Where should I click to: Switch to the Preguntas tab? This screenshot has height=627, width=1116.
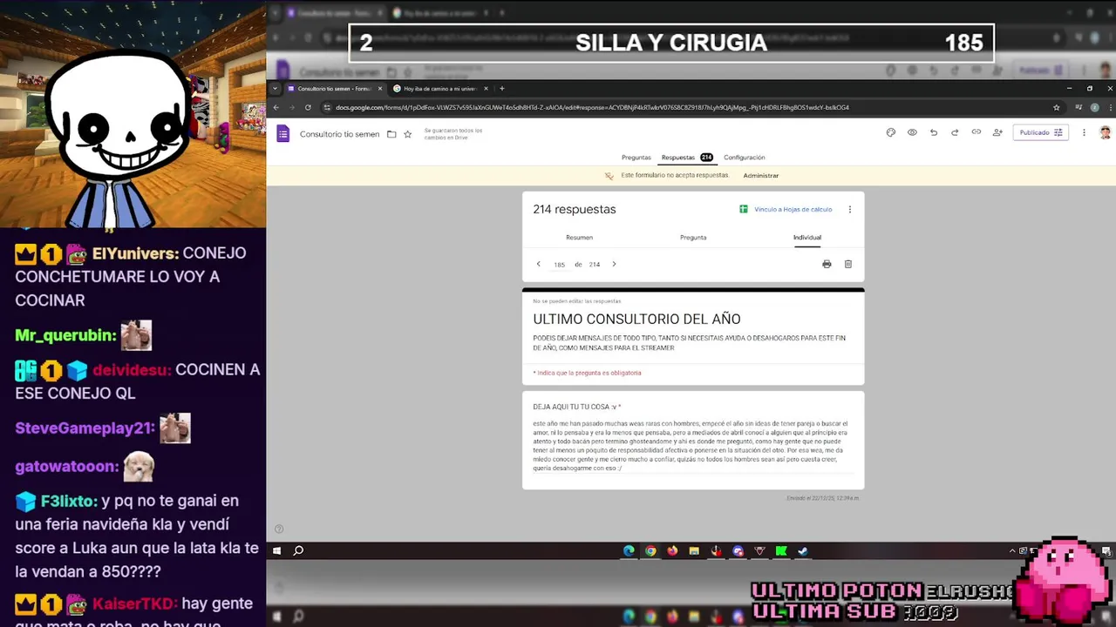636,158
